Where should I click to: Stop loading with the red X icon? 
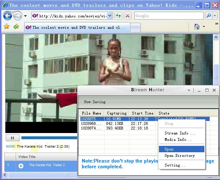coord(127,16)
